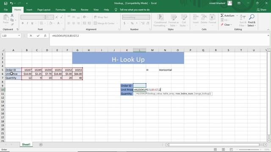Screen dimensions: 271x152
Task: Open the Name Box dropdown arrow
Action: (19, 35)
